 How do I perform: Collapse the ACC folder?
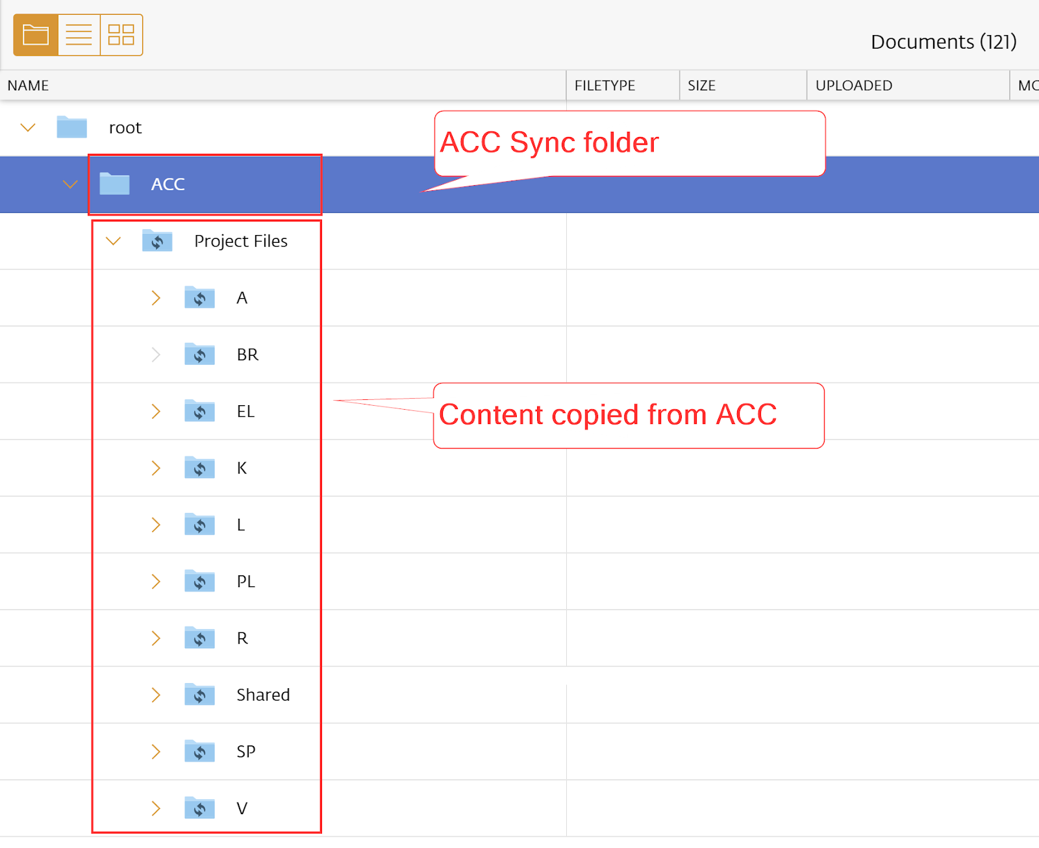pyautogui.click(x=70, y=185)
